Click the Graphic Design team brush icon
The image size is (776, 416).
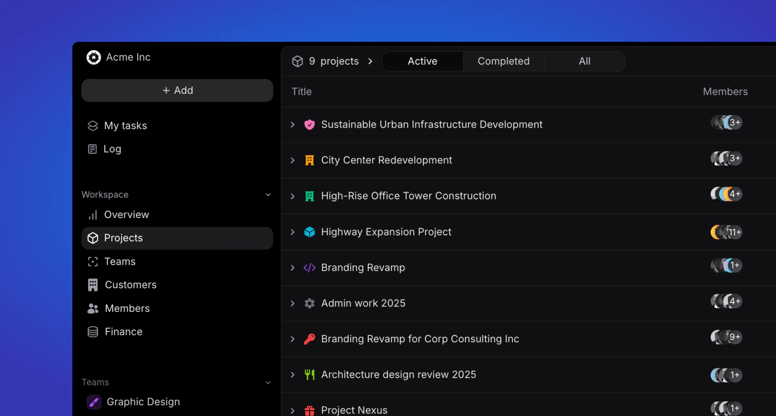pyautogui.click(x=94, y=402)
